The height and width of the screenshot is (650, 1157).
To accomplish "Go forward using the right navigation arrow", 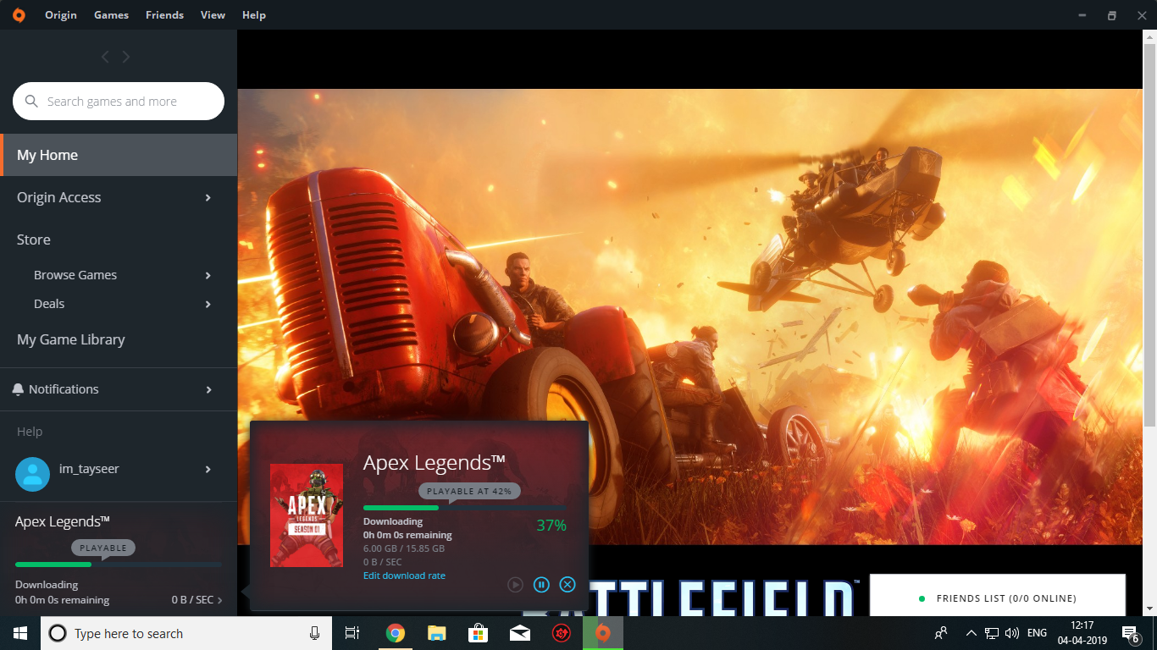I will (x=126, y=57).
